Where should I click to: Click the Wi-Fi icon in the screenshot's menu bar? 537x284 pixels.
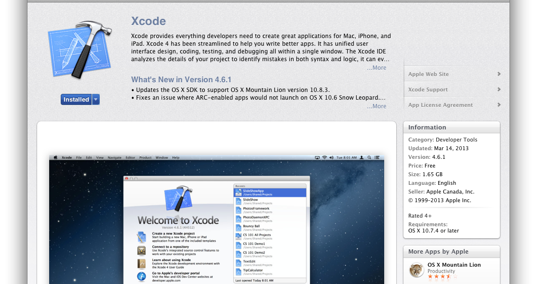click(324, 157)
